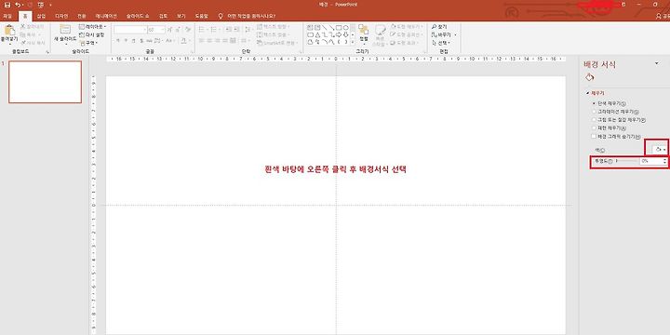Select the triangle shape in shapes gallery
Image resolution: width=670 pixels, height=335 pixels.
click(317, 34)
